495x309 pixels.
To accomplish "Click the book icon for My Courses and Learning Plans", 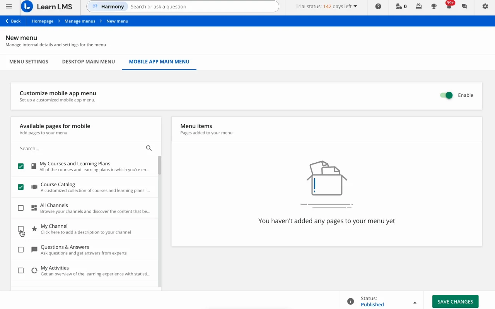I will point(34,166).
